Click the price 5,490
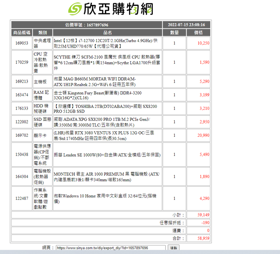Image resolution: width=280 pixels, height=254 pixels. (x=205, y=154)
